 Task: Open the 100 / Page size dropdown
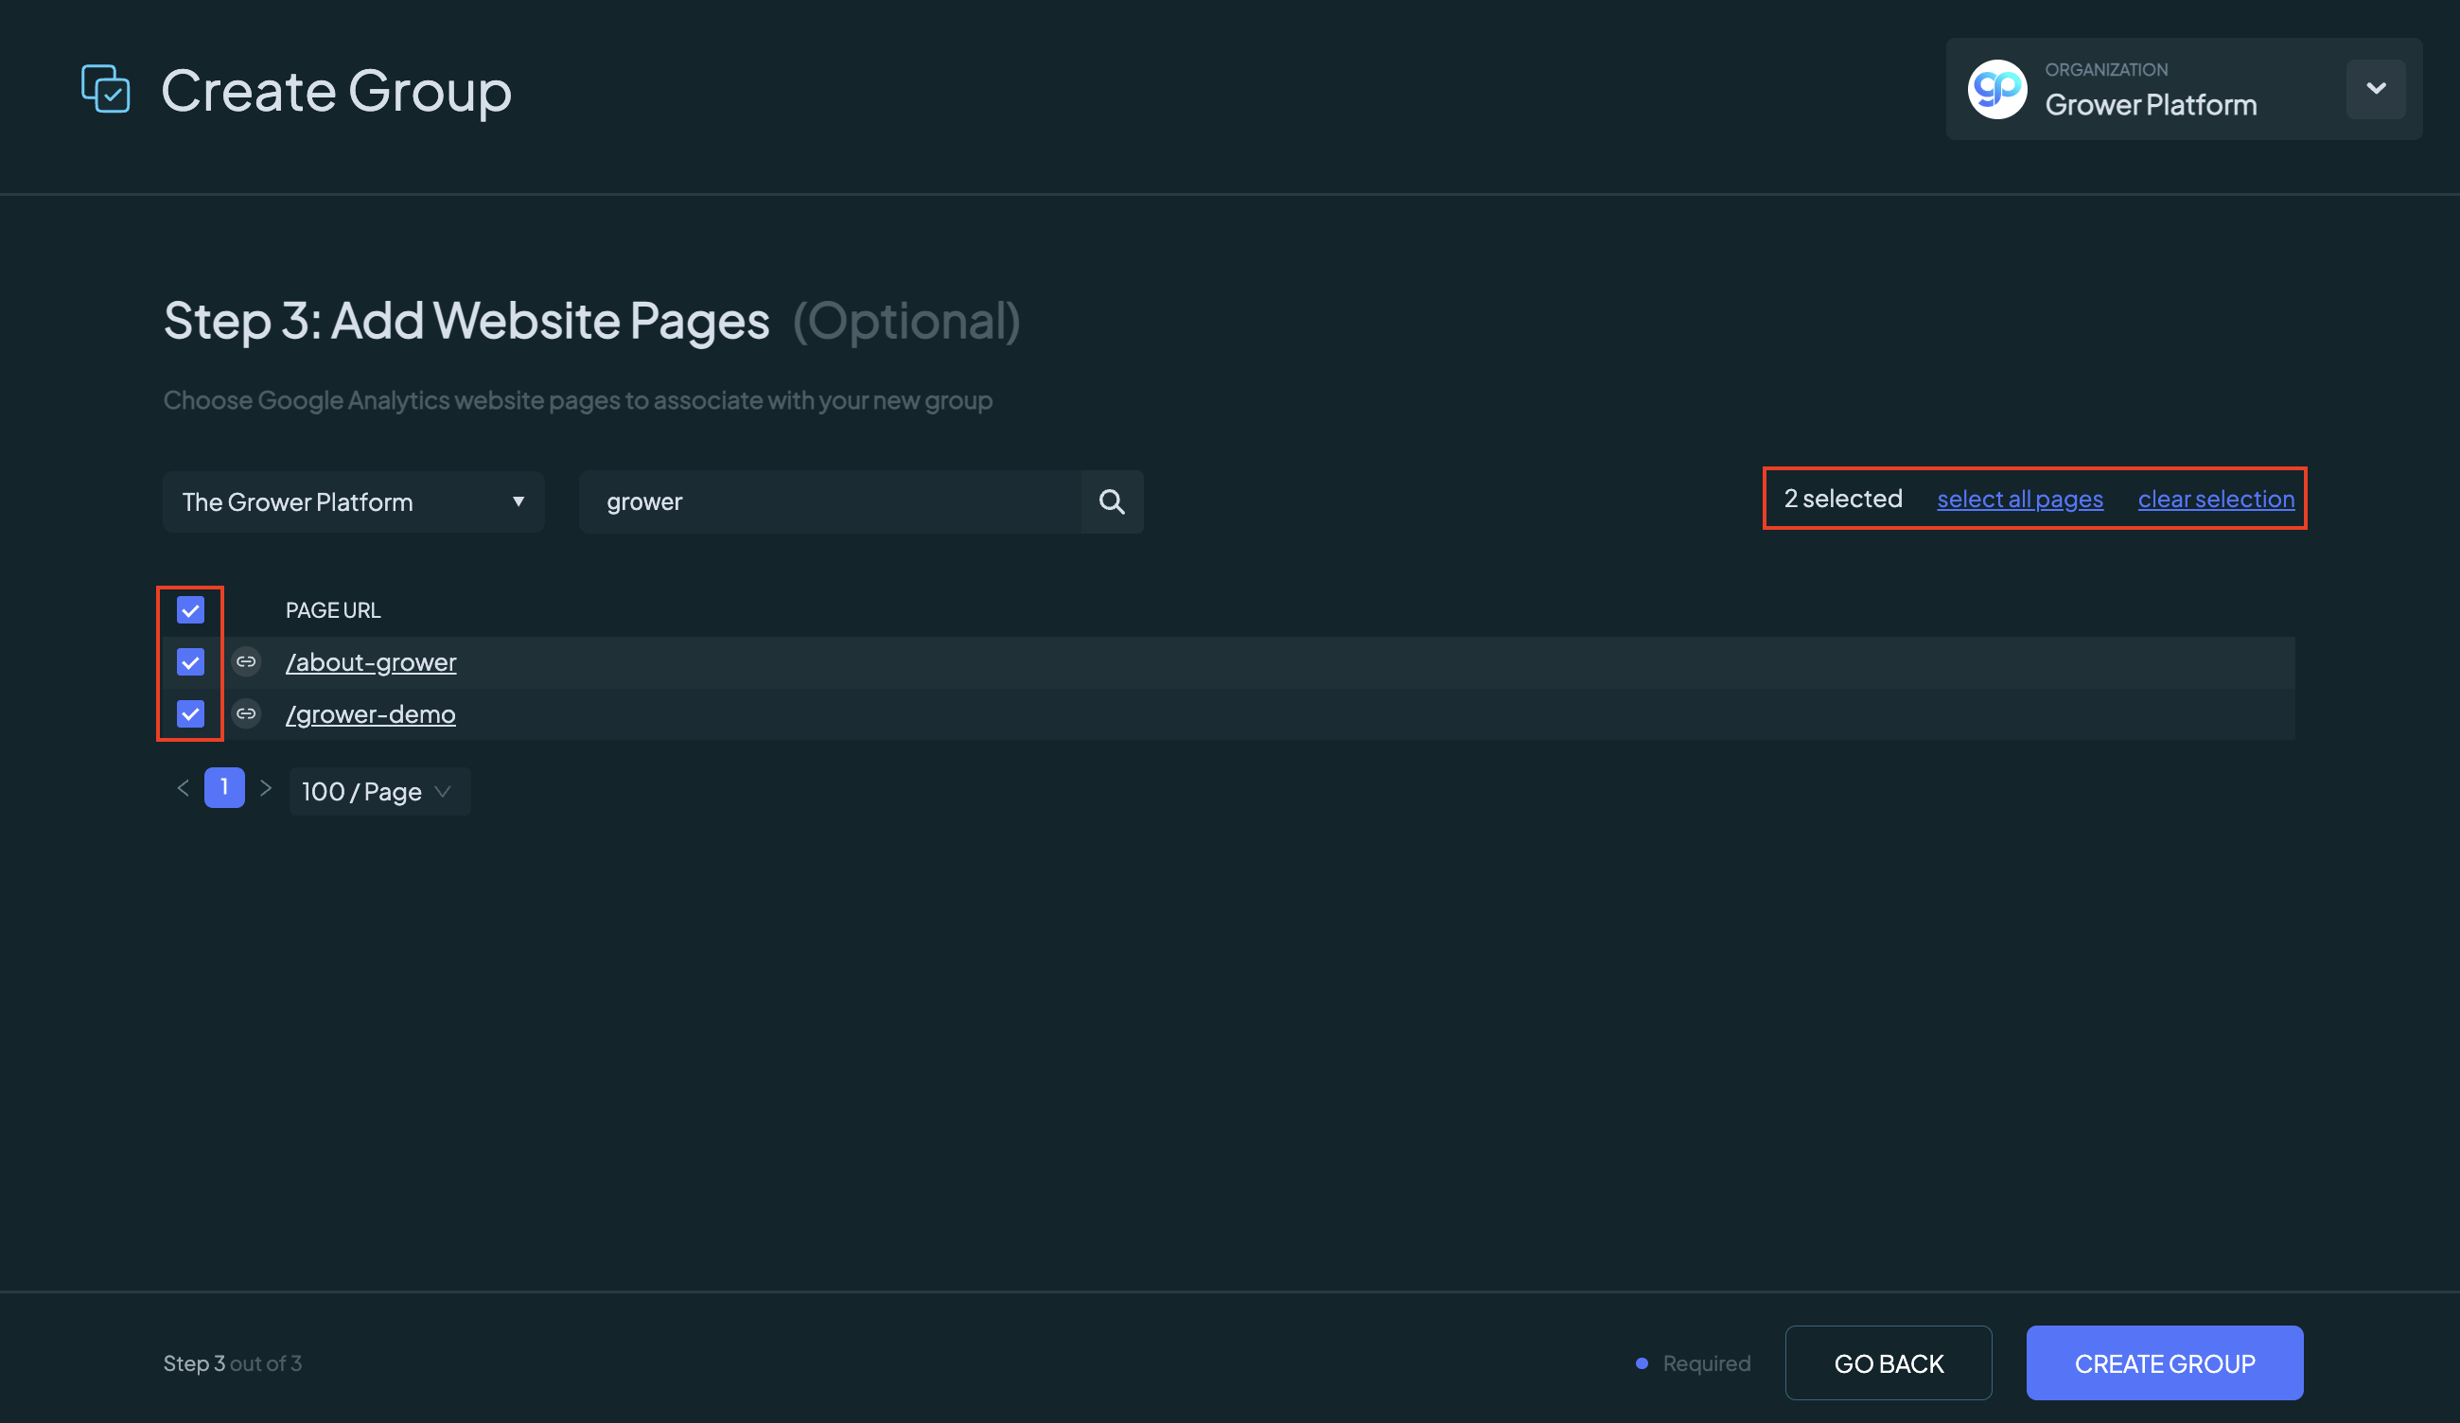coord(379,791)
